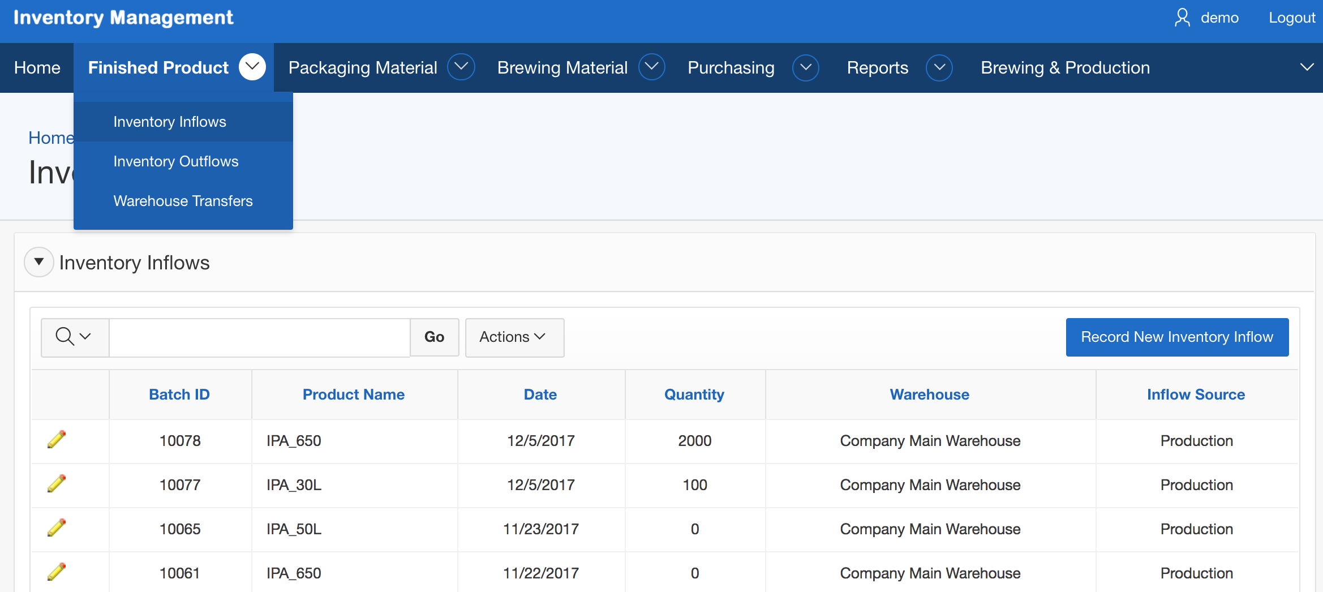Open edit pencil for batch 10061
Viewport: 1323px width, 592px height.
(x=57, y=572)
